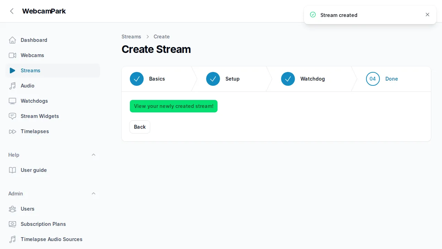The width and height of the screenshot is (442, 249).
Task: Click the Subscription Plans money icon
Action: tap(12, 224)
